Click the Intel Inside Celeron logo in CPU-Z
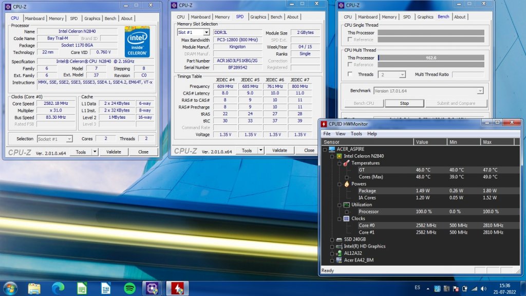526x296 pixels. tap(137, 42)
